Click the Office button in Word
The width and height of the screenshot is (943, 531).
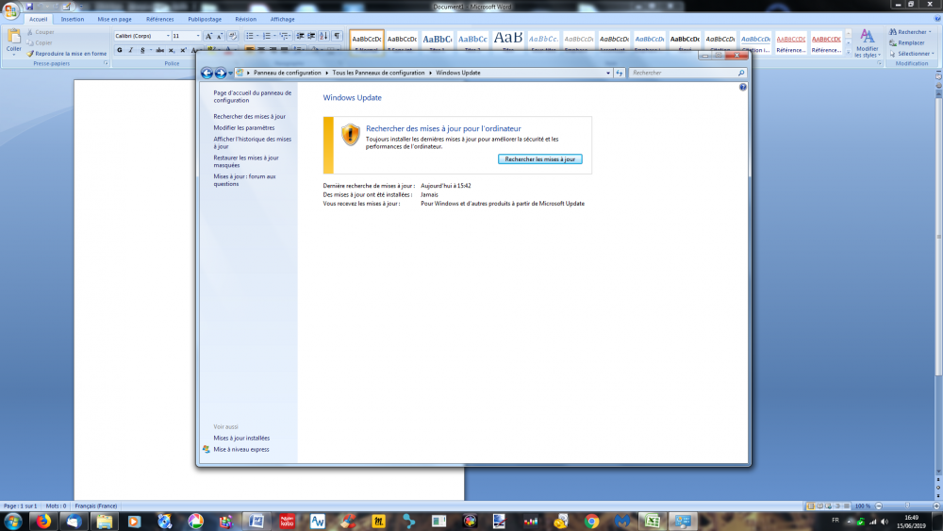click(x=10, y=10)
